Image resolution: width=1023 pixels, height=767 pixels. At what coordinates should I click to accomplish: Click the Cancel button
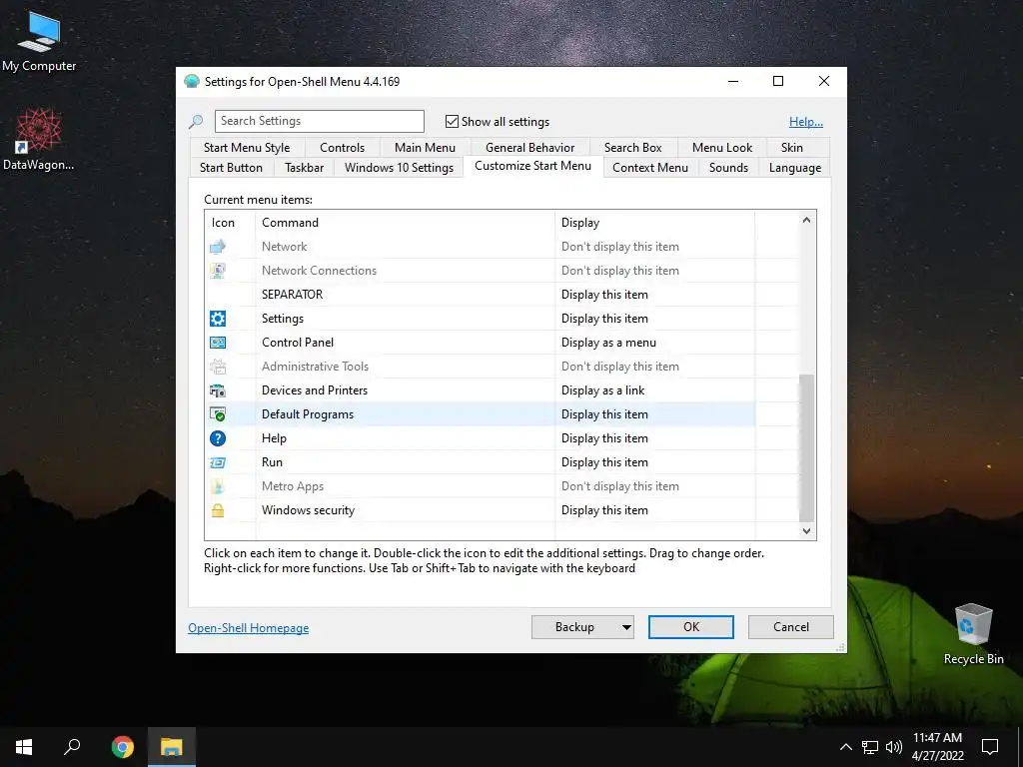(x=791, y=627)
